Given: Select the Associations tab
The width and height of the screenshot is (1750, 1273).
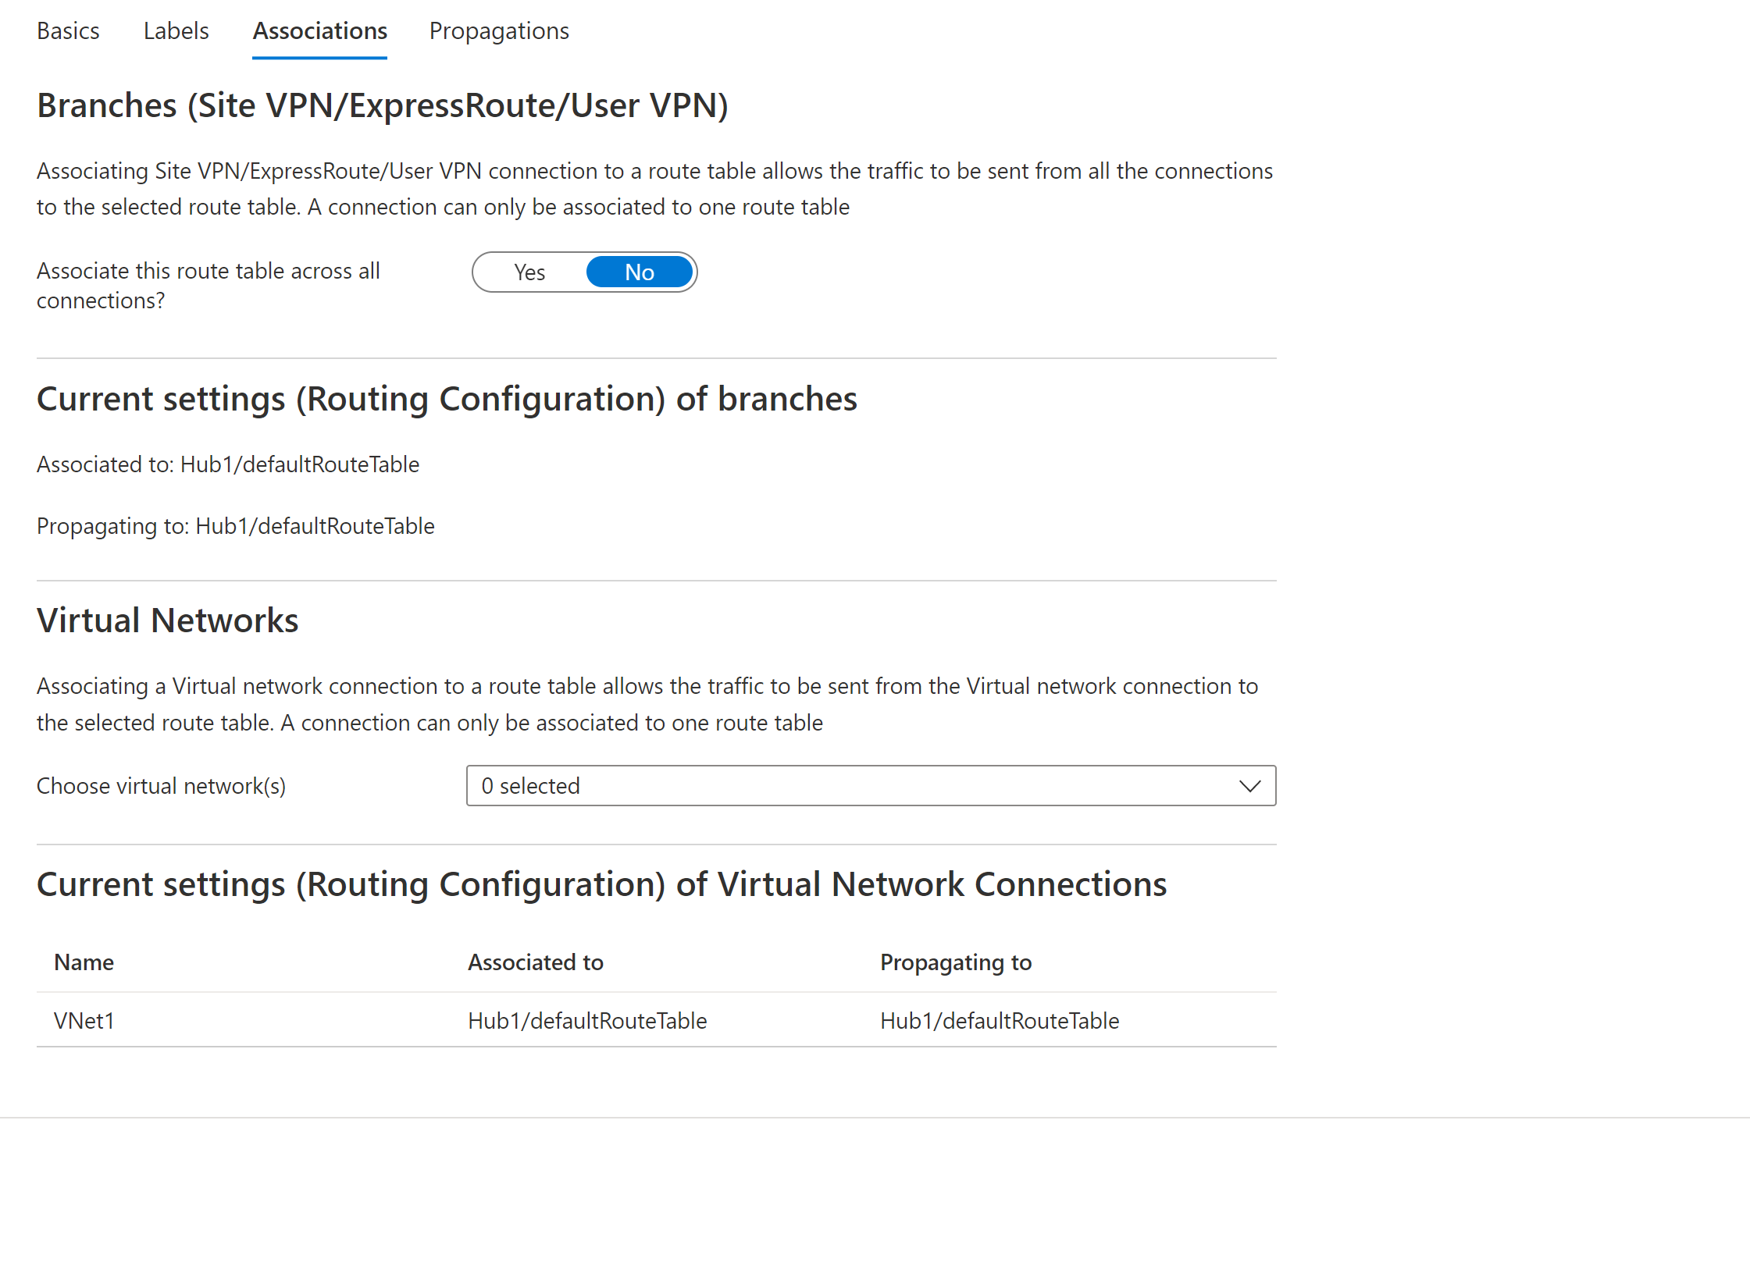Looking at the screenshot, I should [319, 31].
